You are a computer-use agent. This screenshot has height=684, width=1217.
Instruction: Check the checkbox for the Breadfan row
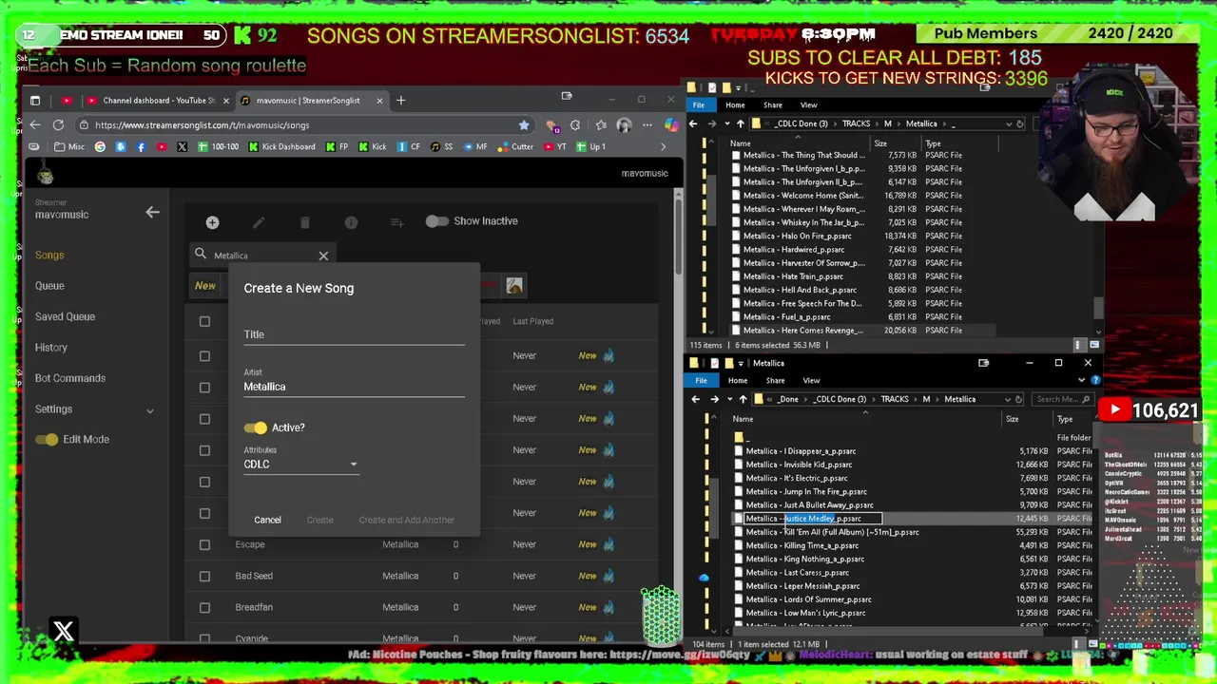(x=204, y=607)
